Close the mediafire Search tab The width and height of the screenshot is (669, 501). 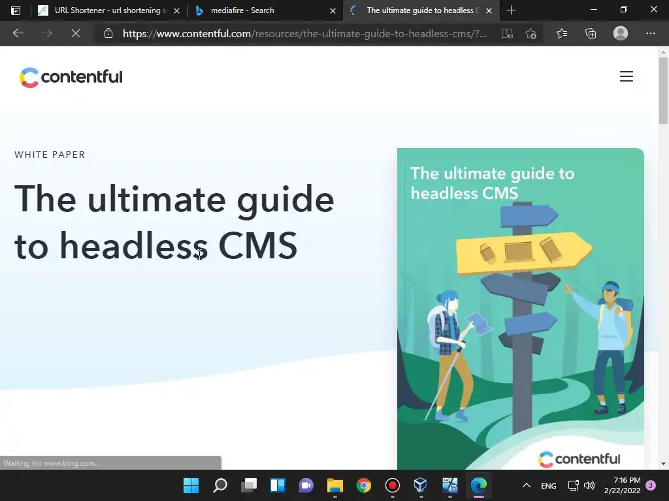[333, 10]
